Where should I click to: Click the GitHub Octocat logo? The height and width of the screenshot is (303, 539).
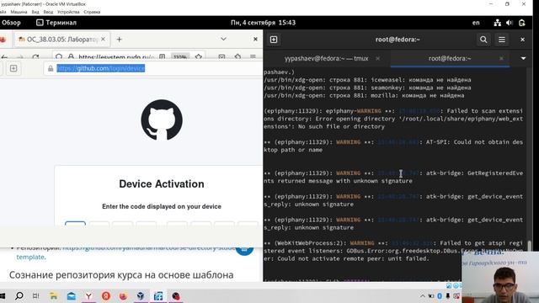tap(162, 120)
